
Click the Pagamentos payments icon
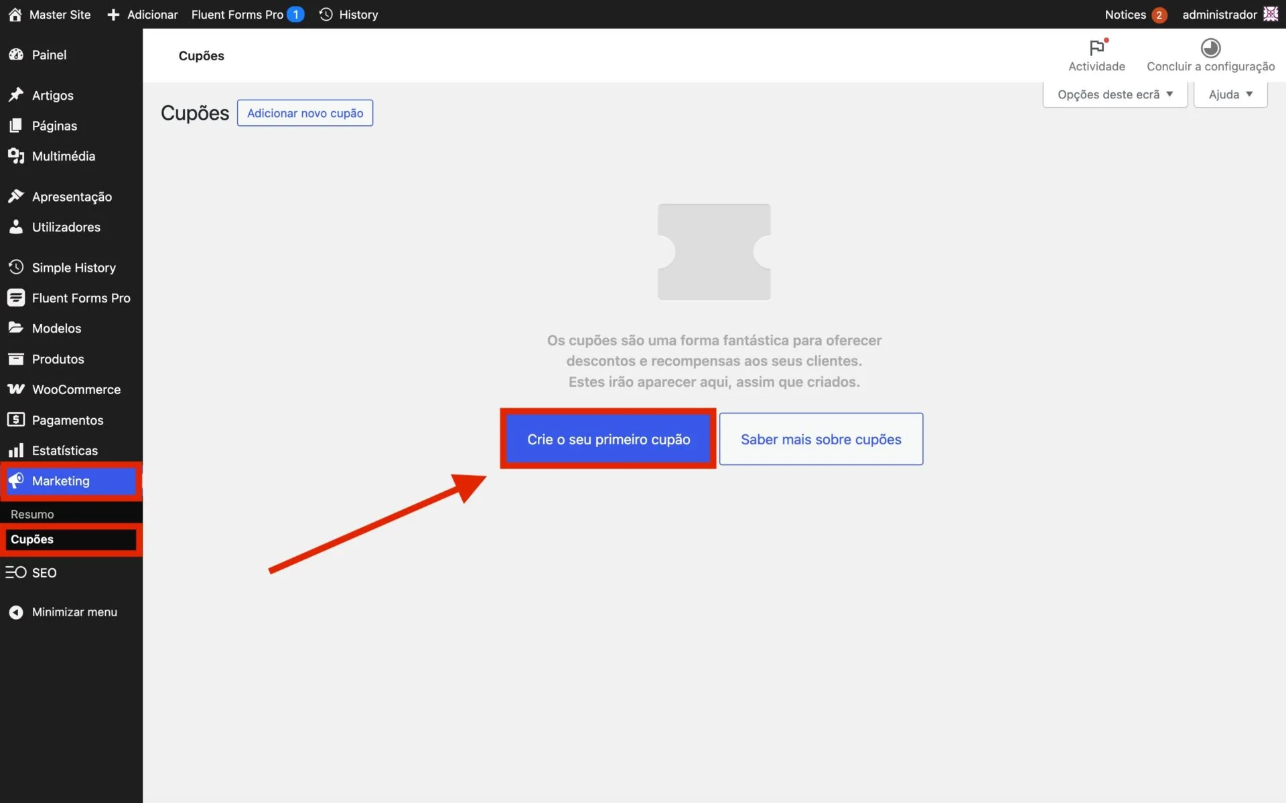(x=16, y=420)
